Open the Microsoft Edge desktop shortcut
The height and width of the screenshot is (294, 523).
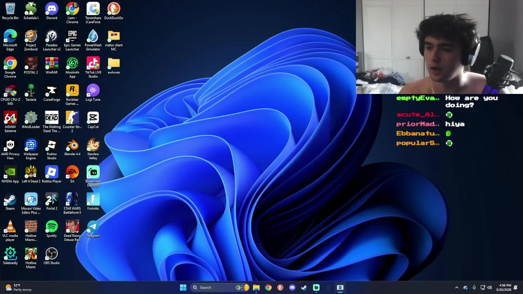(x=10, y=40)
